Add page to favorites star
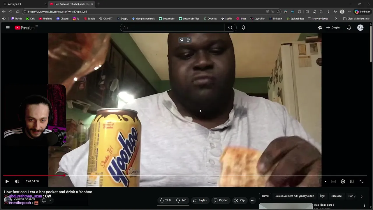The height and width of the screenshot is (210, 373). (x=279, y=12)
